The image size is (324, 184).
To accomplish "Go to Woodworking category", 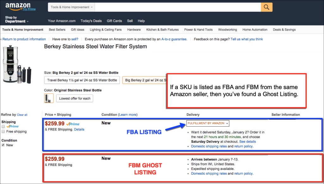I will (227, 30).
